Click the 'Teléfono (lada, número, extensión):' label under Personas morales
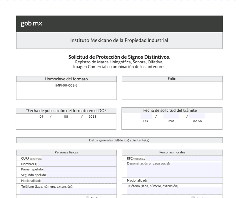 pos(153,186)
